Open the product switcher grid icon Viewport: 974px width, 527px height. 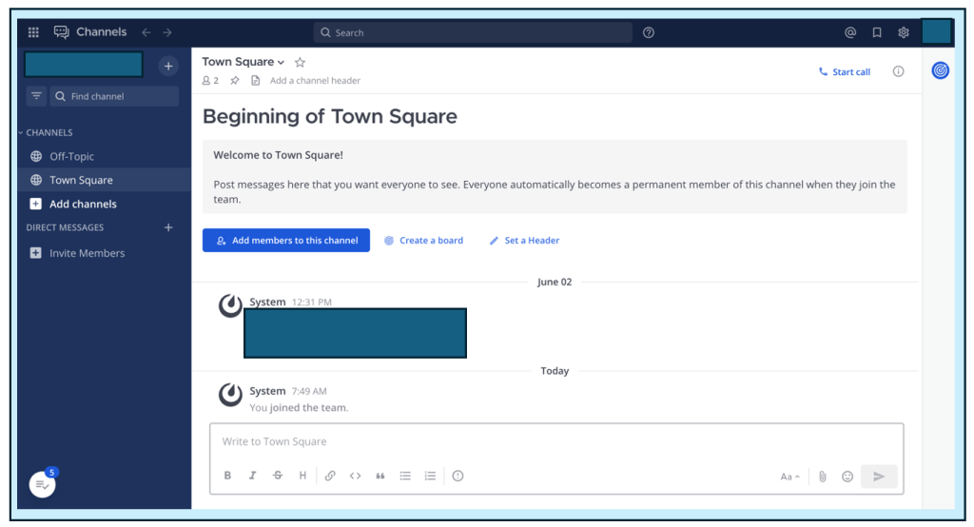click(x=34, y=32)
